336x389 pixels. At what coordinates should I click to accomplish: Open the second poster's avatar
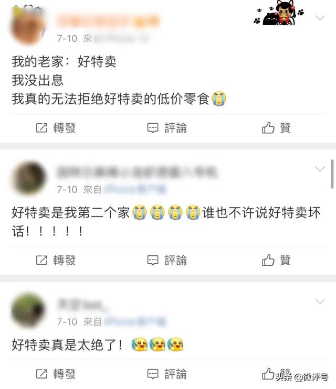pyautogui.click(x=29, y=178)
